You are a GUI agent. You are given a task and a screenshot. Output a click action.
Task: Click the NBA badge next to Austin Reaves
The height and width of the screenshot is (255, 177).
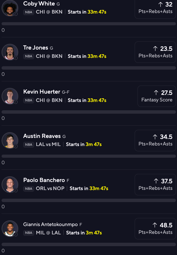[29, 144]
